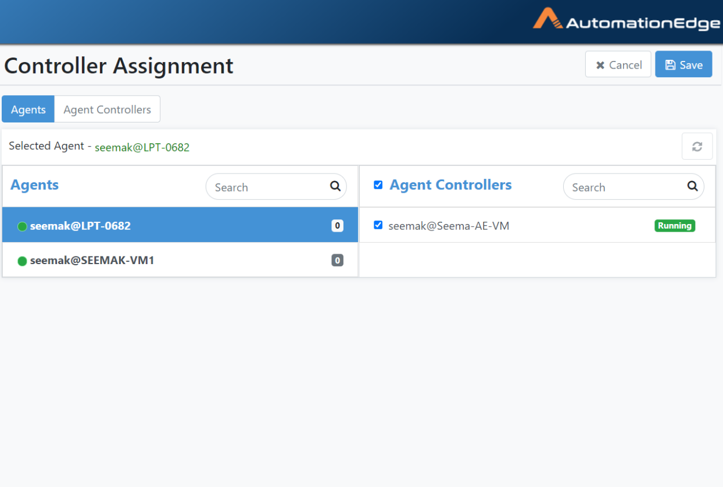The image size is (723, 487).
Task: Cancel the controller assignment
Action: point(618,64)
